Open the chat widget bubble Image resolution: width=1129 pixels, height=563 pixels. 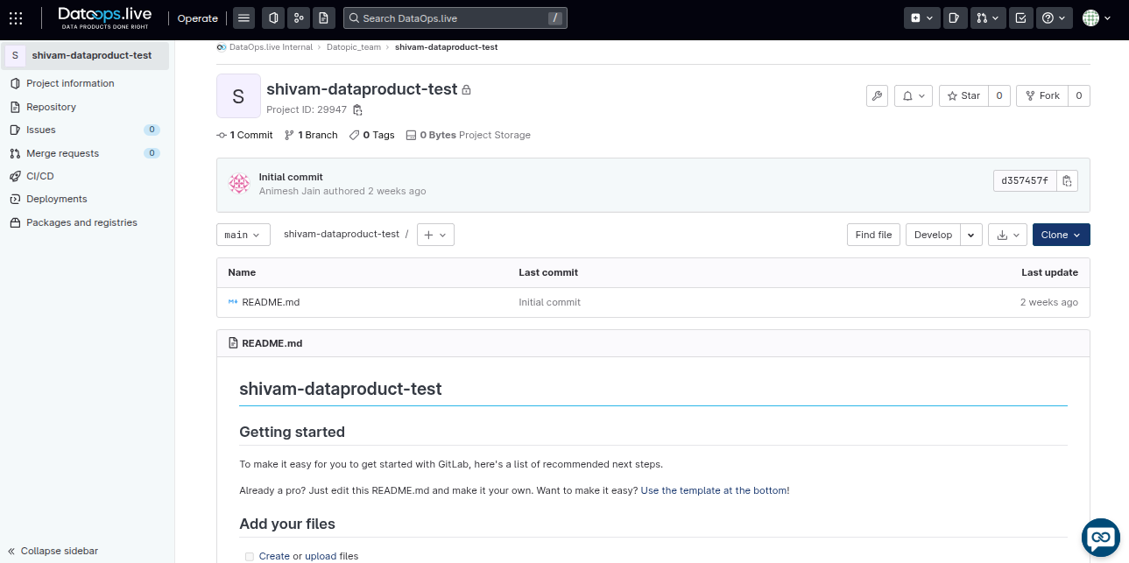pyautogui.click(x=1101, y=537)
